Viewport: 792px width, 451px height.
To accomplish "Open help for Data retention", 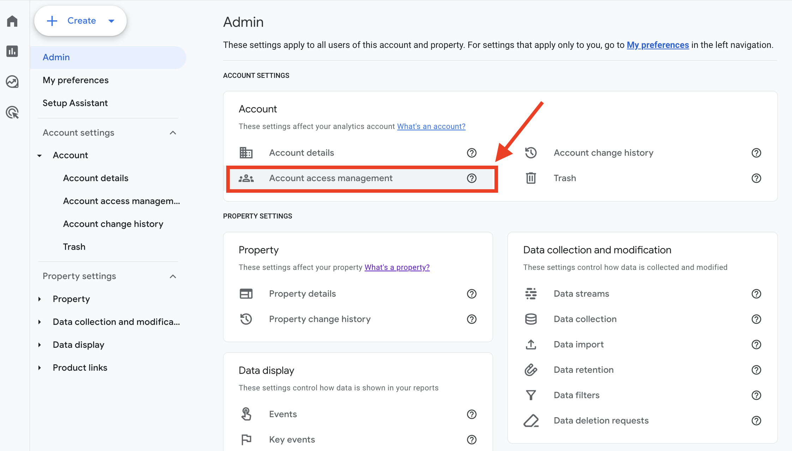I will 756,370.
